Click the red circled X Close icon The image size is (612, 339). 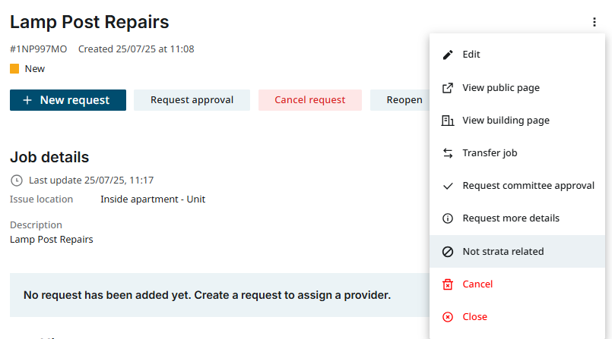point(448,317)
